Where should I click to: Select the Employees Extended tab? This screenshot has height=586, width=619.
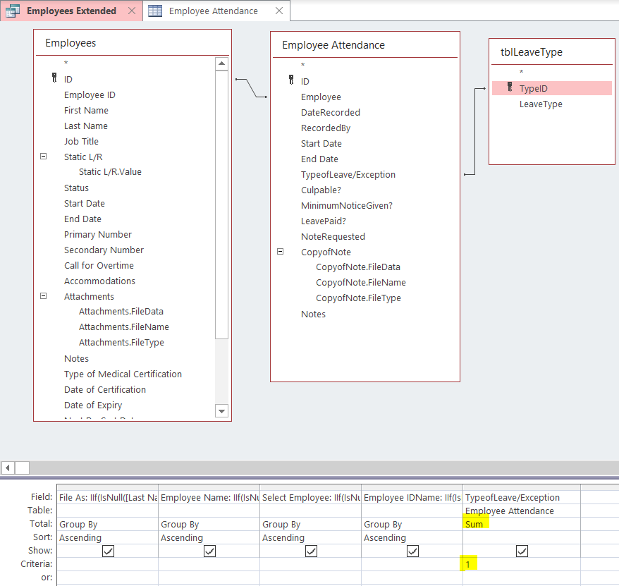[x=71, y=11]
